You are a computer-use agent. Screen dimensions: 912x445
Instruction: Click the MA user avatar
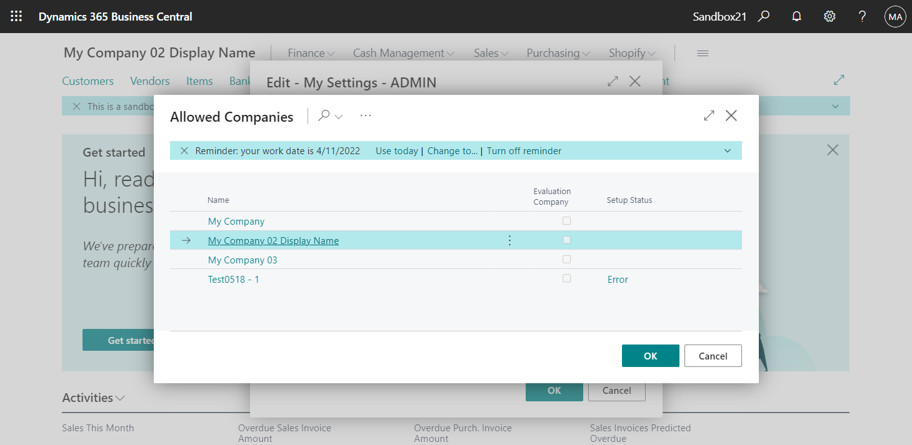pos(895,17)
